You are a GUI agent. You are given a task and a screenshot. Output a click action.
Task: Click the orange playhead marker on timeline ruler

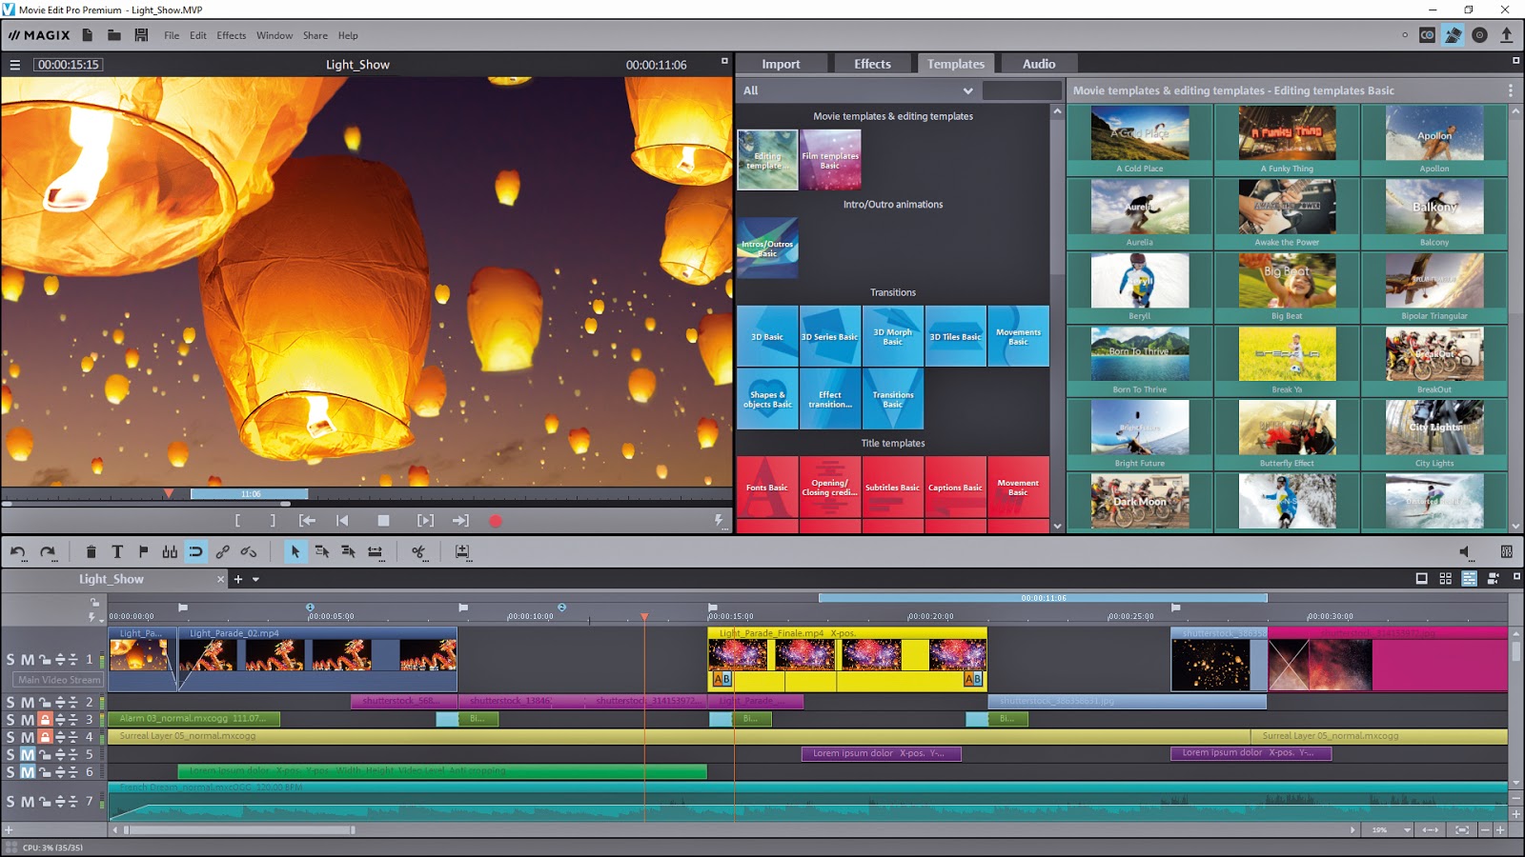[x=644, y=617]
